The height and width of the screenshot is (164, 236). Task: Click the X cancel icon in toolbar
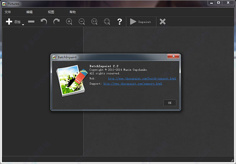pos(162,22)
